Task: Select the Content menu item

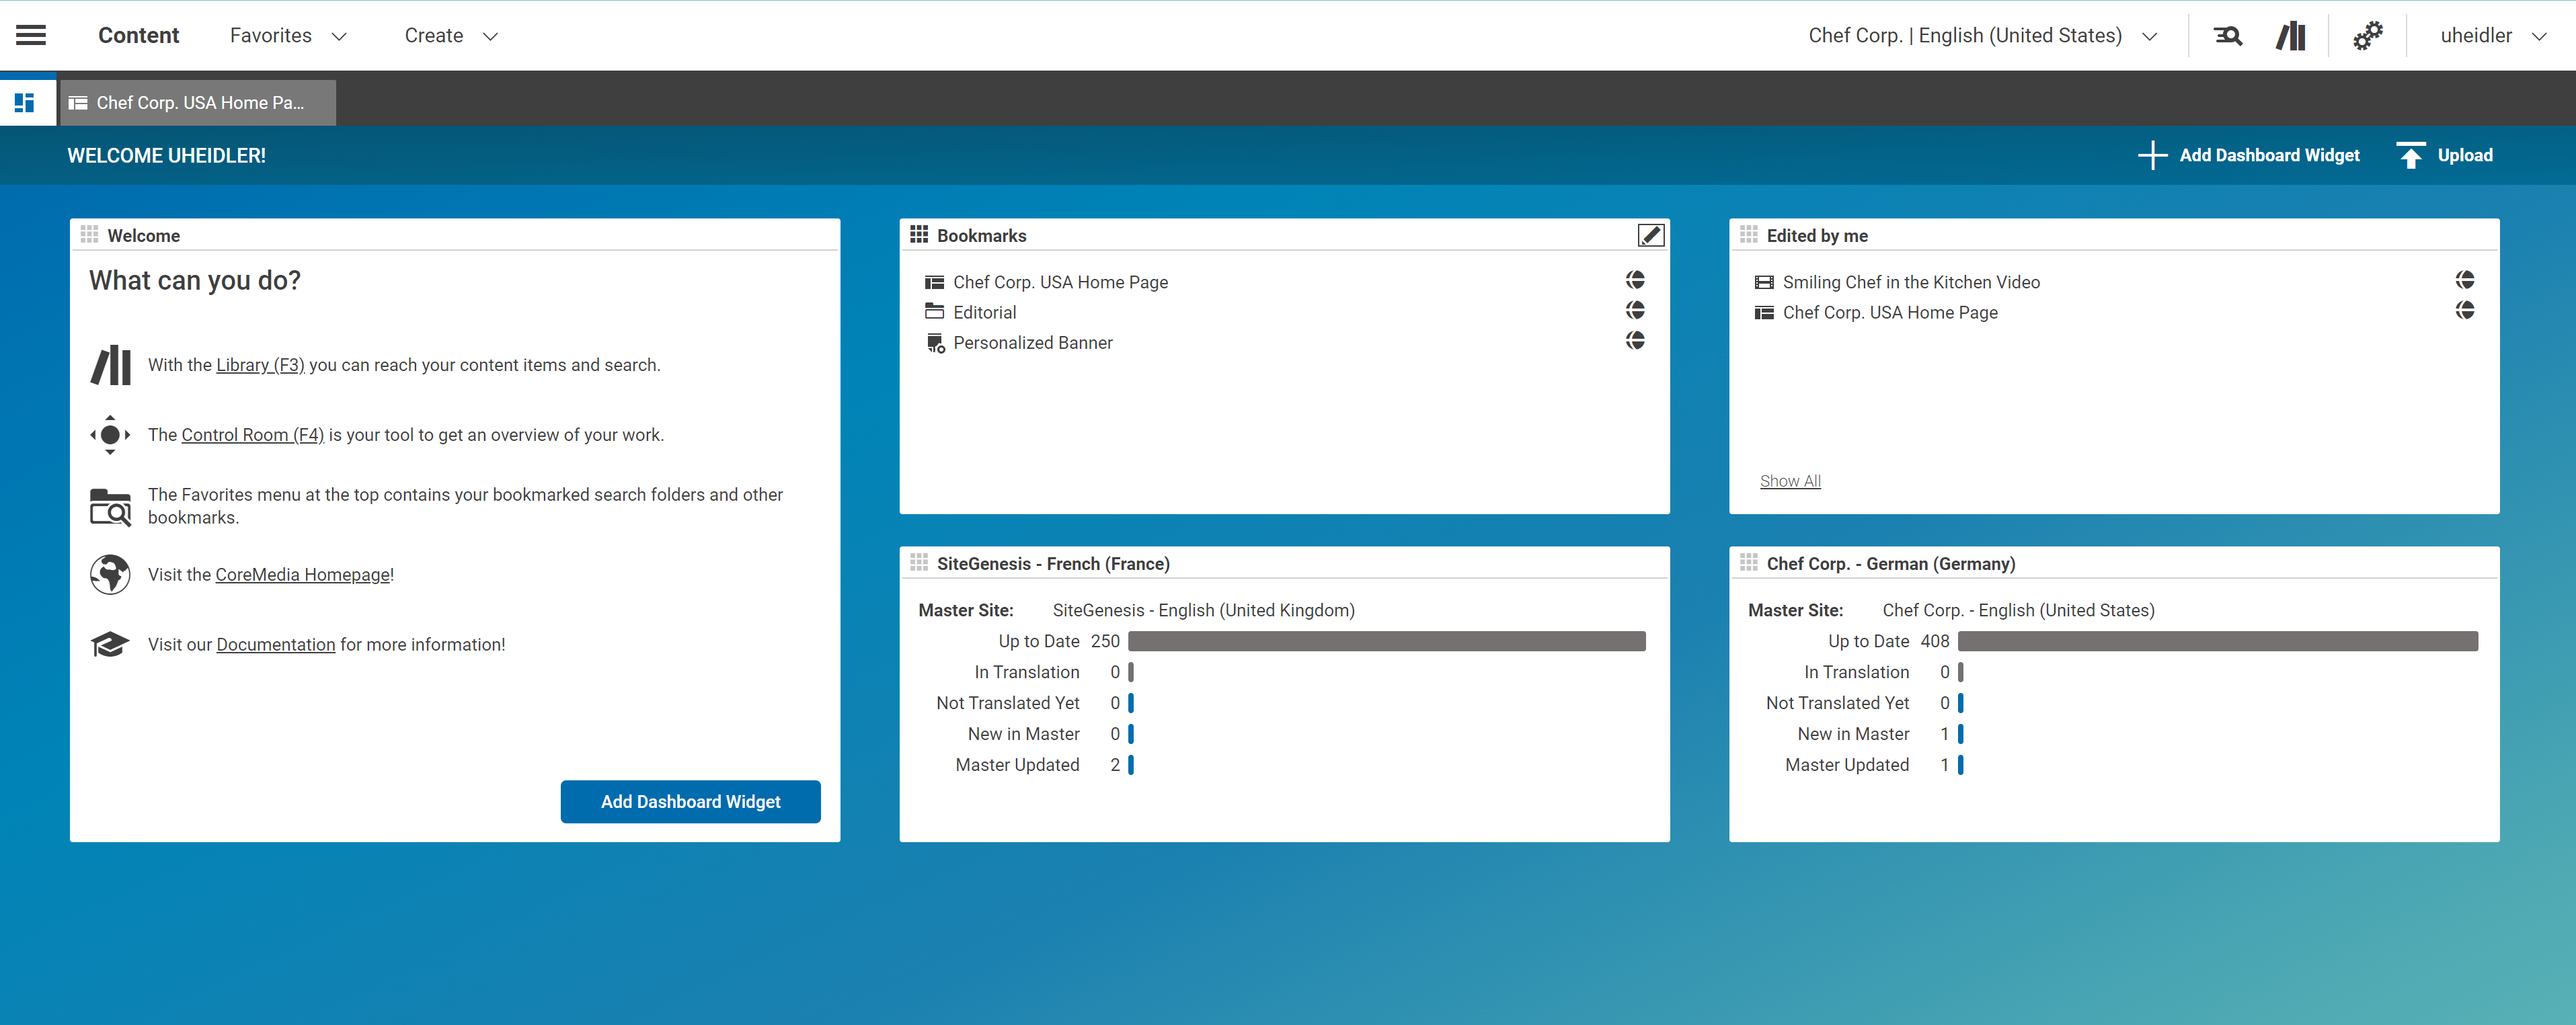Action: click(138, 36)
